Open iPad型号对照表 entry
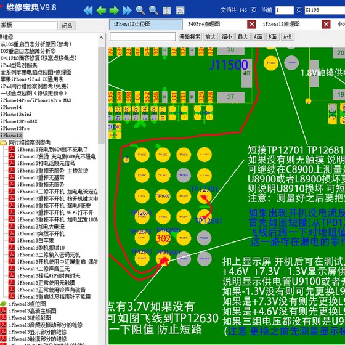The width and height of the screenshot is (345, 345). pyautogui.click(x=19, y=65)
